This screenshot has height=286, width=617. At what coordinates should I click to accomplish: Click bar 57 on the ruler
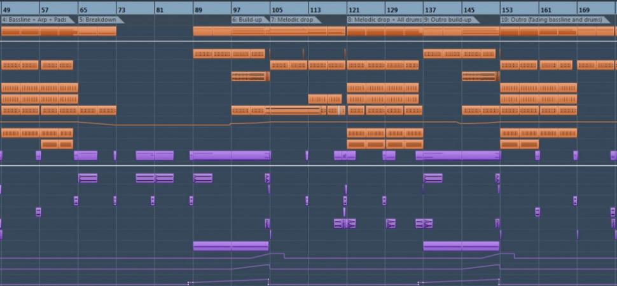pyautogui.click(x=45, y=10)
